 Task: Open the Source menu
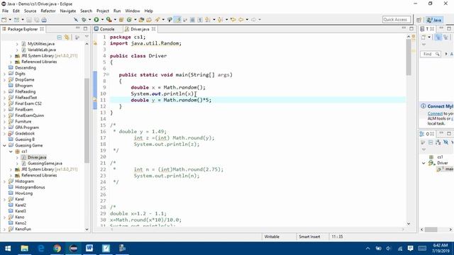(30, 11)
